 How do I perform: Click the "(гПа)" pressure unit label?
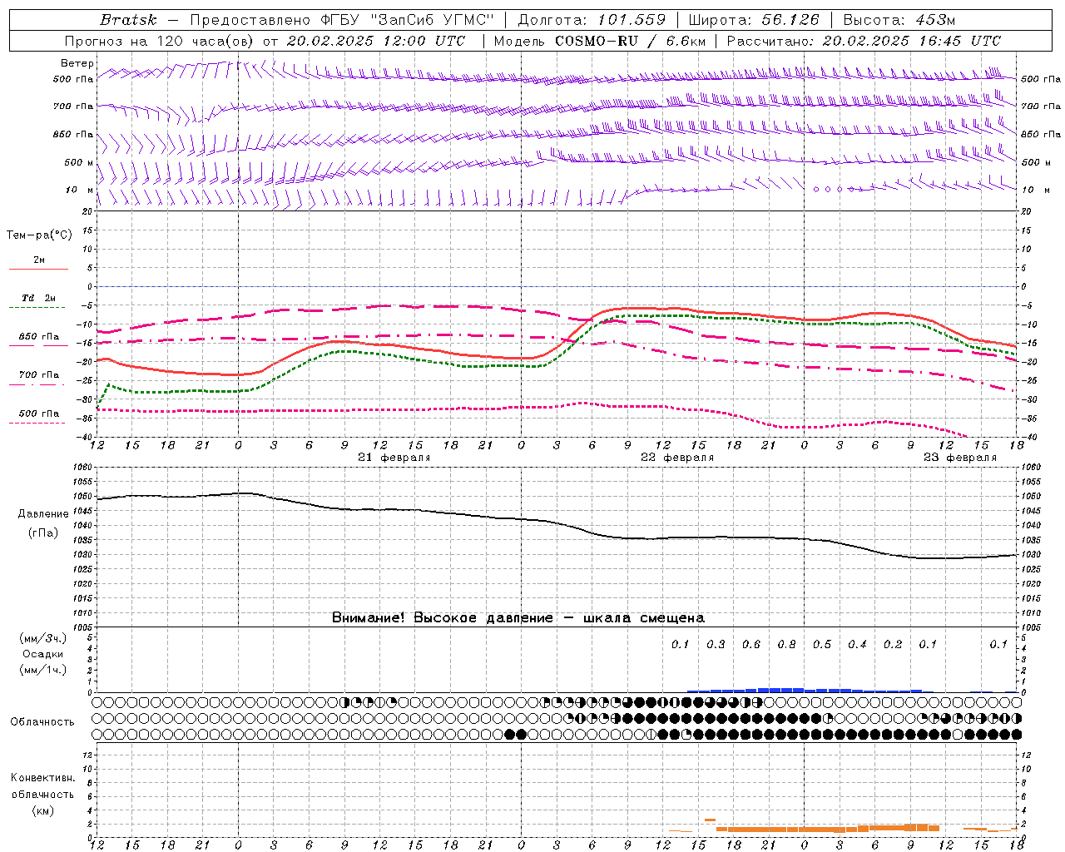(43, 533)
